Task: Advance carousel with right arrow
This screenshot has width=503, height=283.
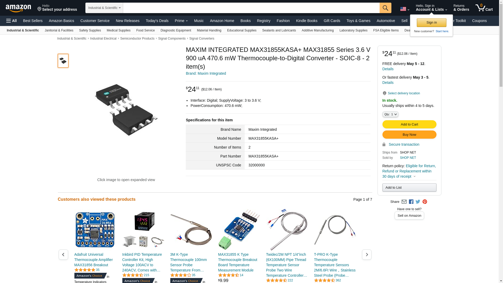Action: click(x=367, y=254)
